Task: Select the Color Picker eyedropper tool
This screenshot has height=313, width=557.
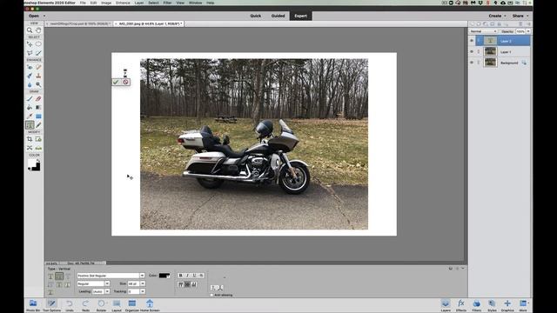Action: 30,116
